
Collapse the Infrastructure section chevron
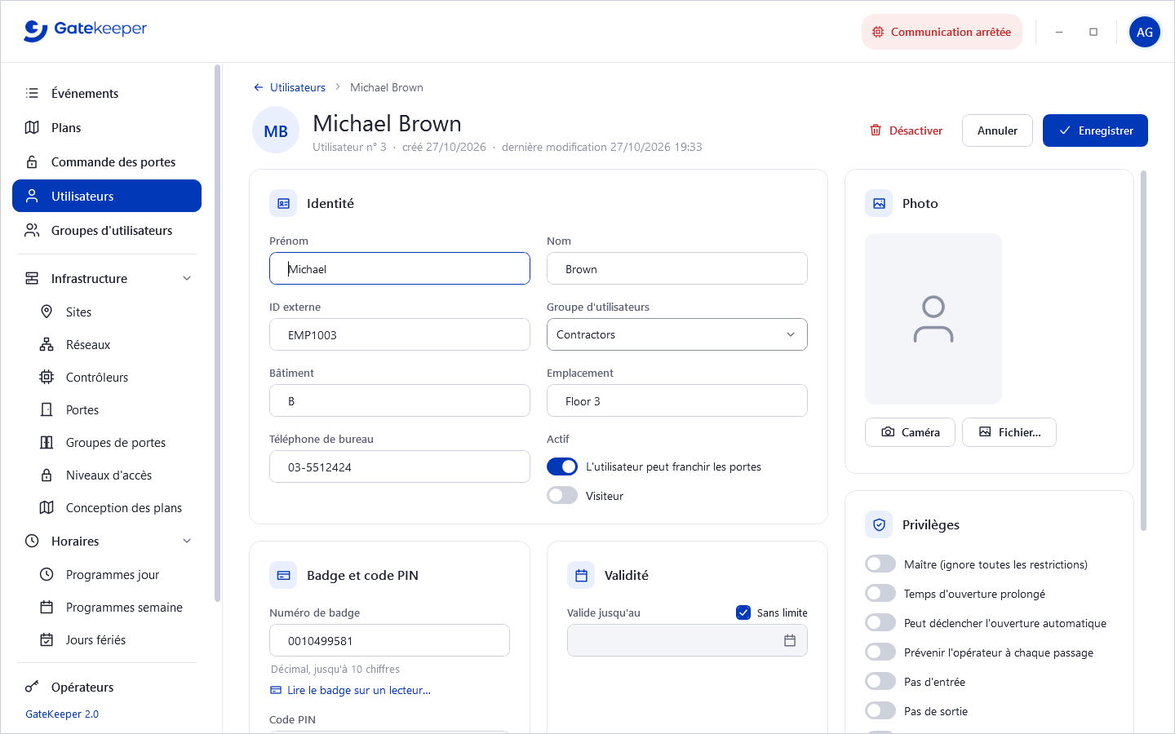click(187, 278)
